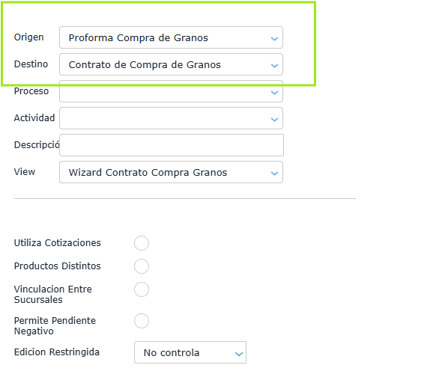424x374 pixels.
Task: Enable the Utiliza Cotizaciones option
Action: click(142, 243)
